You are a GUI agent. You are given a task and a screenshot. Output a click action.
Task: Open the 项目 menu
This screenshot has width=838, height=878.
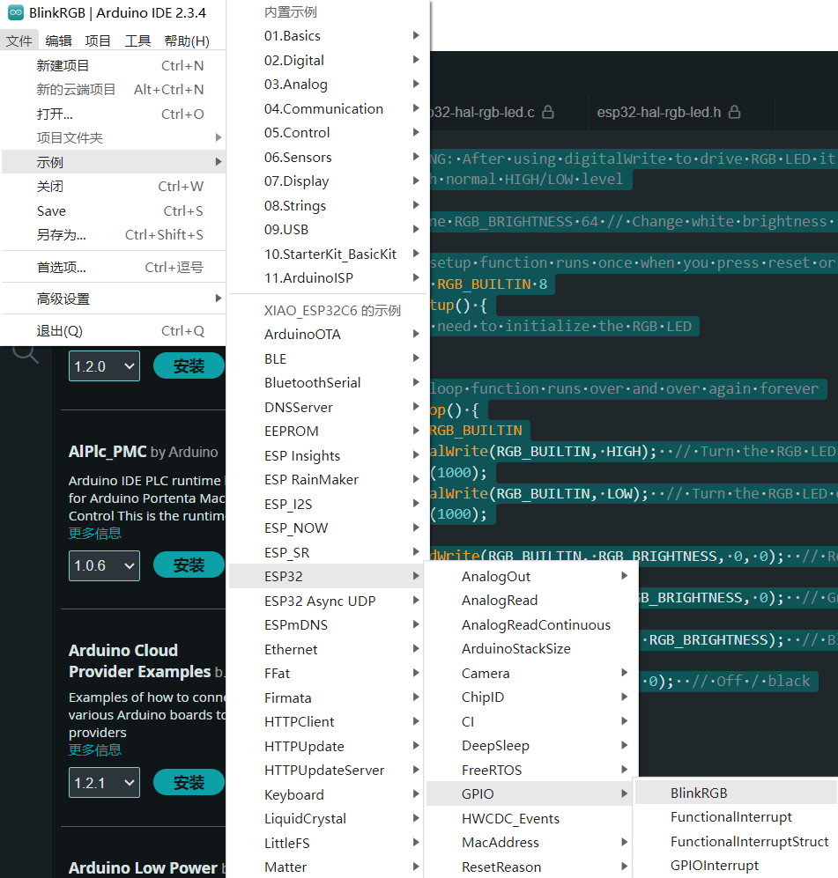pos(98,41)
